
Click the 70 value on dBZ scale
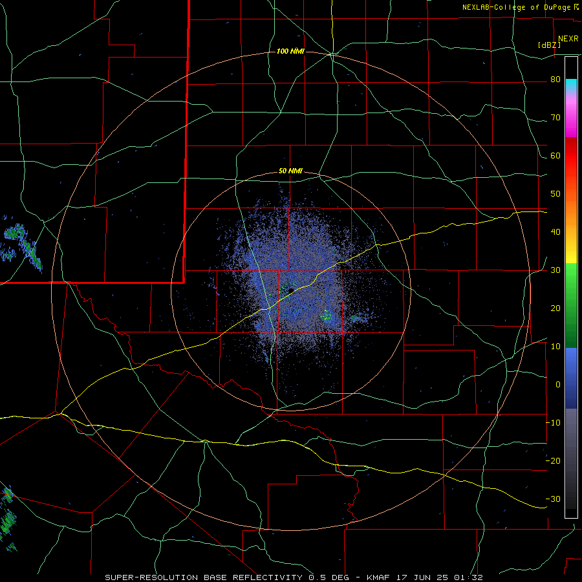pos(555,118)
